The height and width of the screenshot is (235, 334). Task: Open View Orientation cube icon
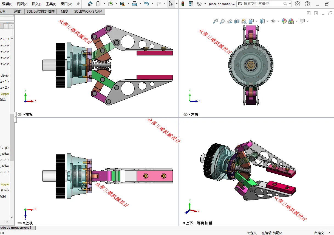coord(251,21)
